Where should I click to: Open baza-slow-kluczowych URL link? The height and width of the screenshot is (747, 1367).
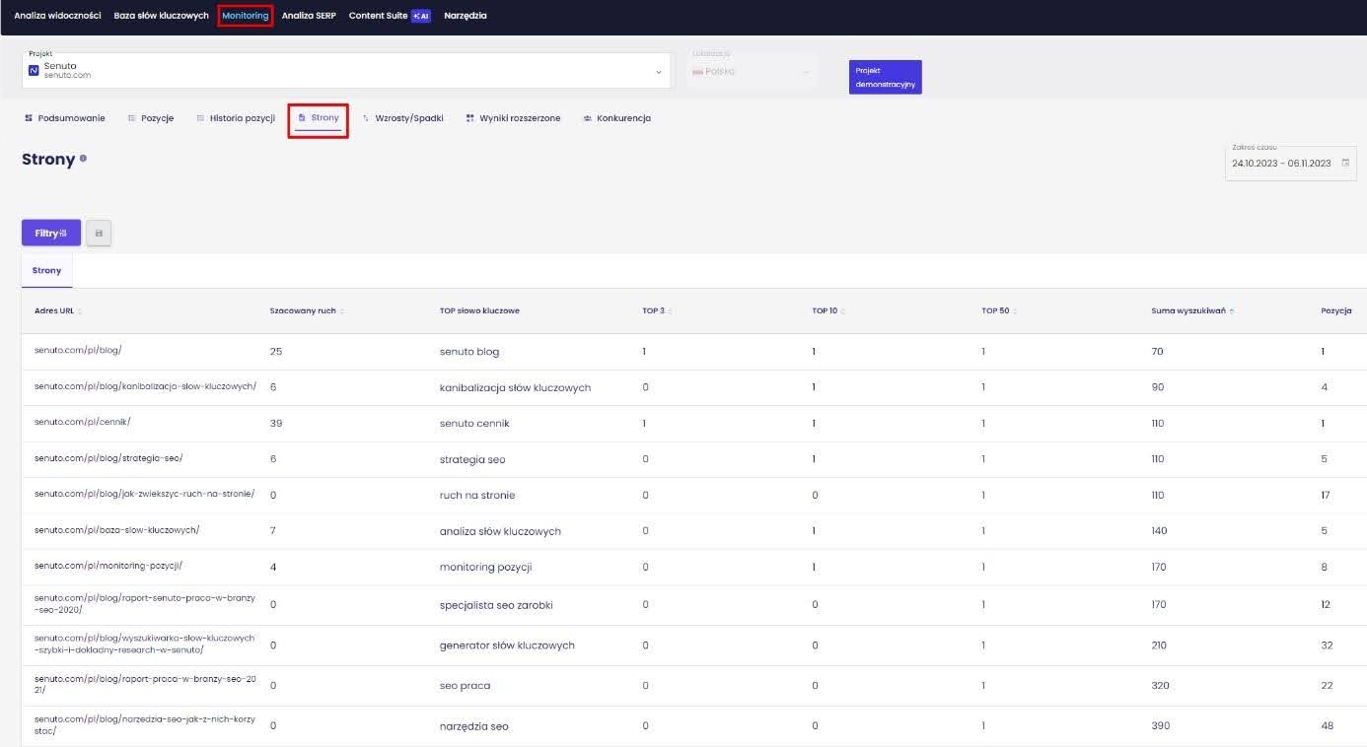pos(117,530)
